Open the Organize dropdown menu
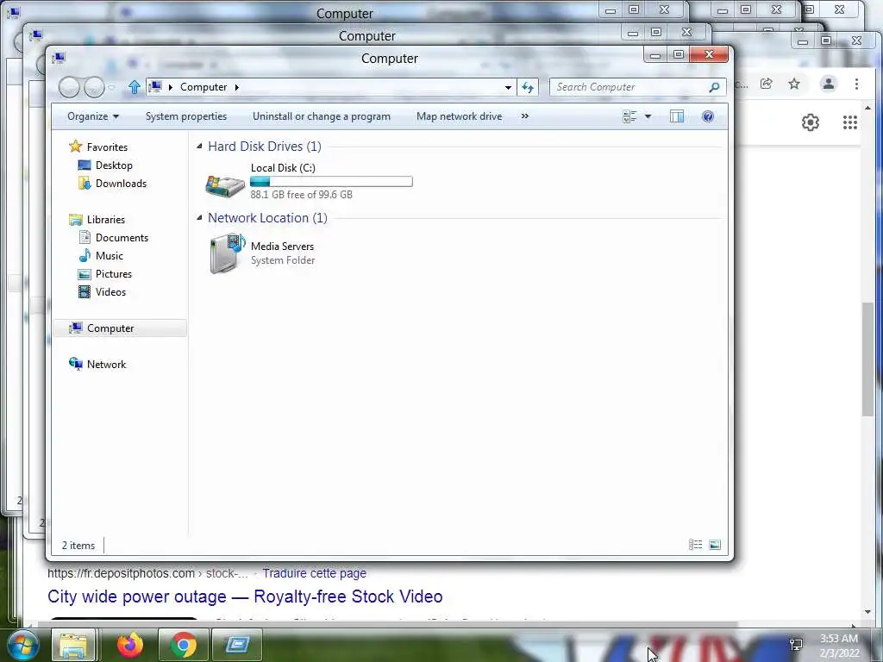Image resolution: width=883 pixels, height=662 pixels. (x=93, y=116)
